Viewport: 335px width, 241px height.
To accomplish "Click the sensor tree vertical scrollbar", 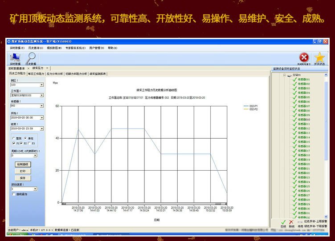I will click(326, 121).
